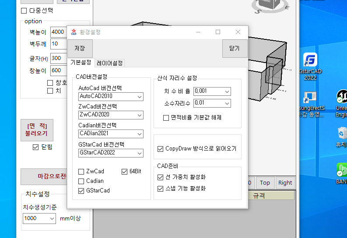Open the GStarCad 버전선택 dropdown
347x238 pixels.
(140, 153)
